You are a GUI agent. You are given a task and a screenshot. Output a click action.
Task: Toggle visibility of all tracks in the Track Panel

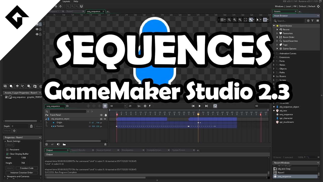click(101, 115)
